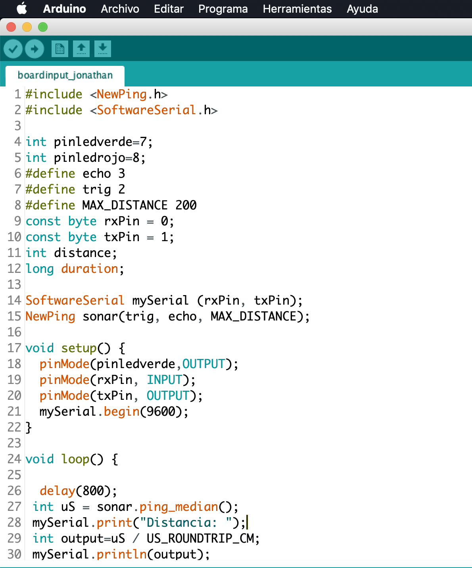472x568 pixels.
Task: Click the pinMode(txPin, OUTPUT) line
Action: click(121, 396)
